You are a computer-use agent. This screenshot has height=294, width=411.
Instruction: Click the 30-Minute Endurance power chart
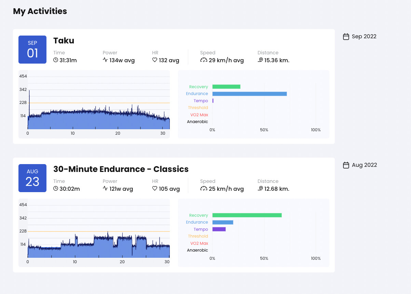(94, 233)
